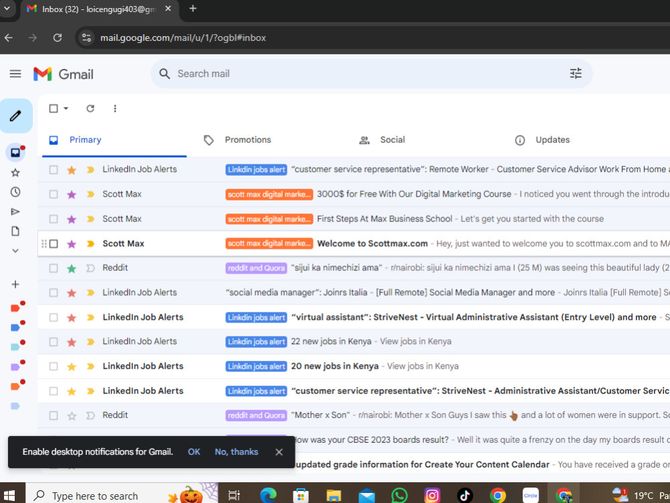
Task: Star the 'Mother x Son' Reddit email
Action: point(72,415)
